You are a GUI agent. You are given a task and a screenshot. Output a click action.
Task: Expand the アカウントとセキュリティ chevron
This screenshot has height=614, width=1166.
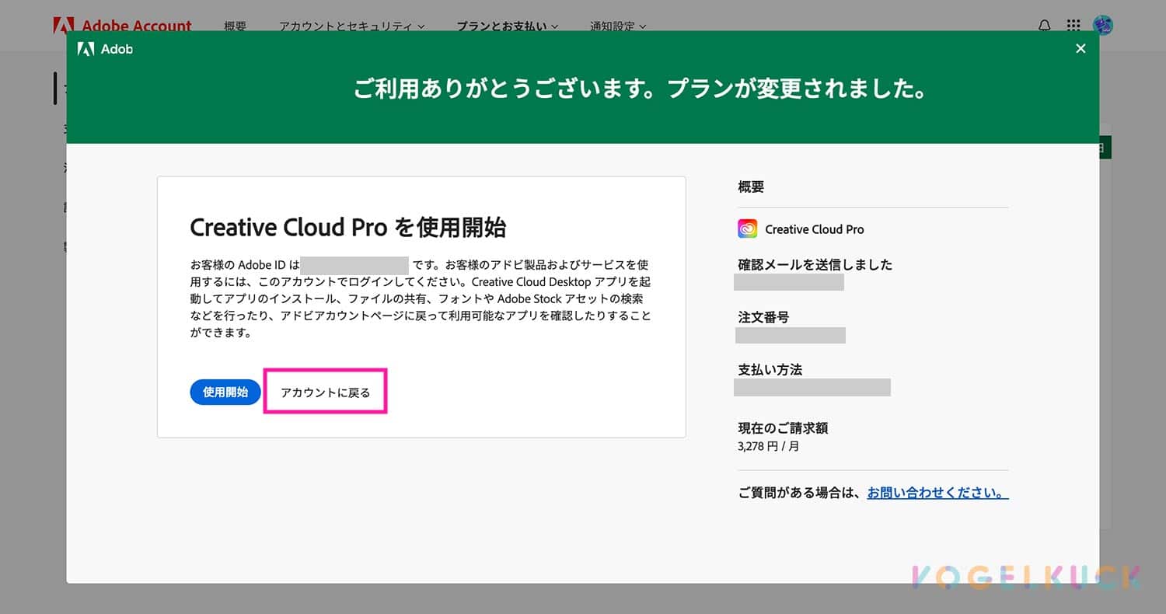[423, 26]
